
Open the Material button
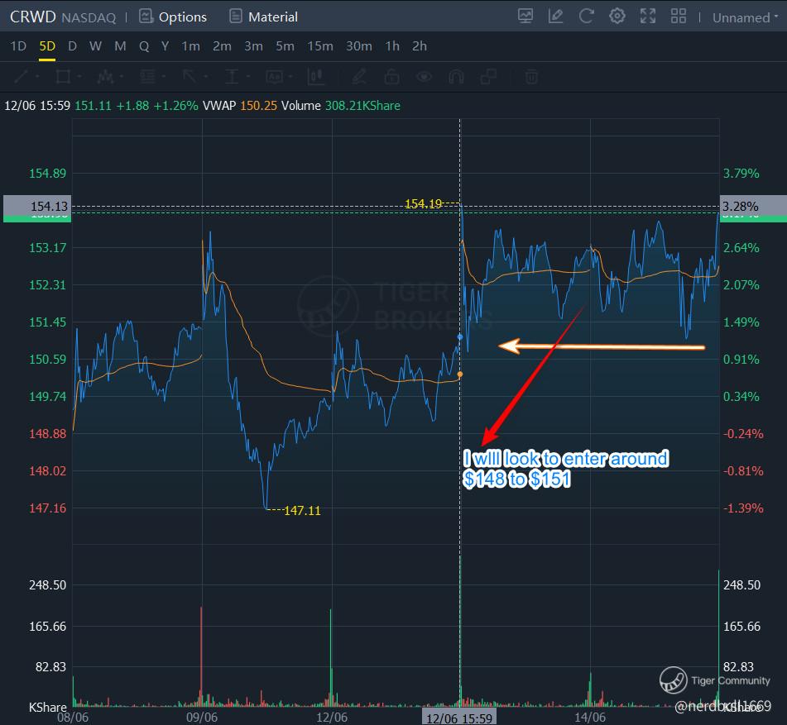pos(263,17)
